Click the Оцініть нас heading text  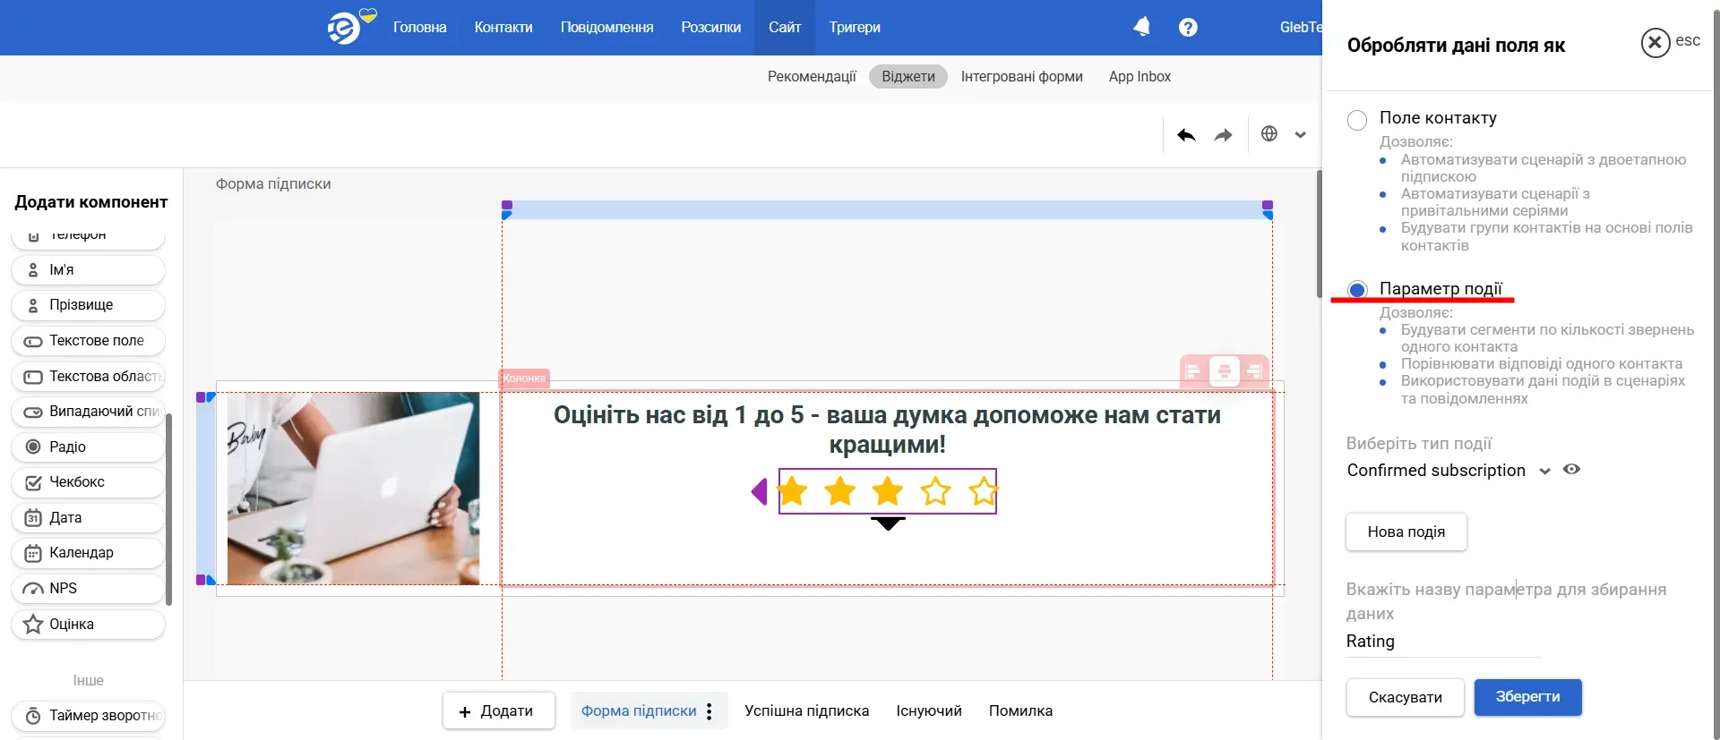(x=887, y=430)
